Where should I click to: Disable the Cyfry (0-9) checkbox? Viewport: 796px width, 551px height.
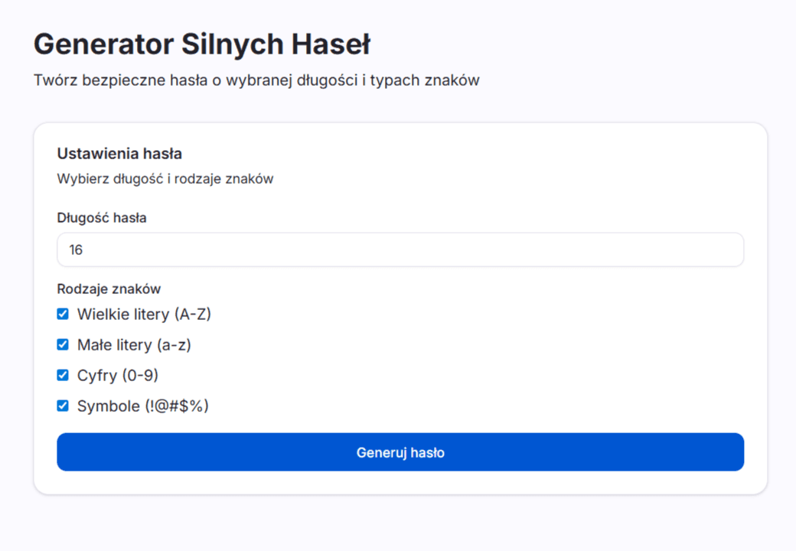(x=63, y=375)
